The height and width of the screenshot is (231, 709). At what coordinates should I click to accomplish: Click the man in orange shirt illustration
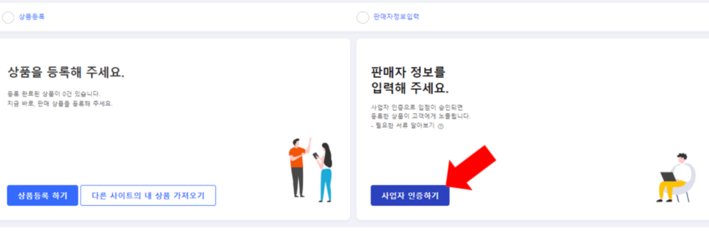pos(299,167)
